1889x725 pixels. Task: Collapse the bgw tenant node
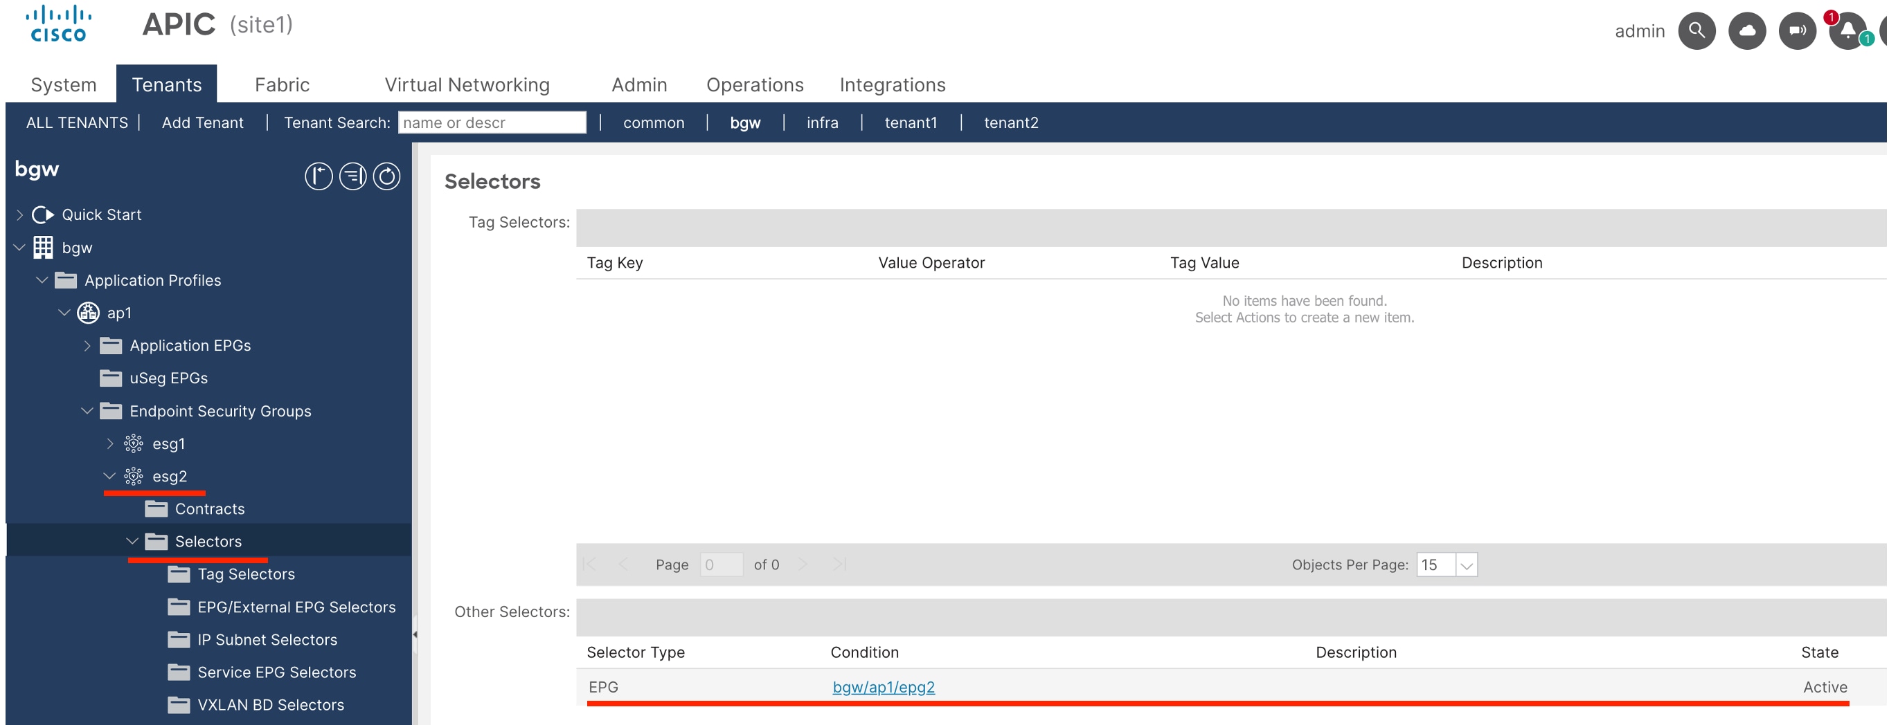[x=20, y=248]
